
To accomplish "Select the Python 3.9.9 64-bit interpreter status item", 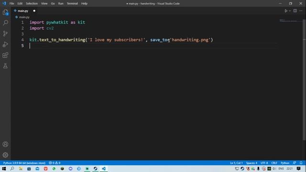I will 24,163.
